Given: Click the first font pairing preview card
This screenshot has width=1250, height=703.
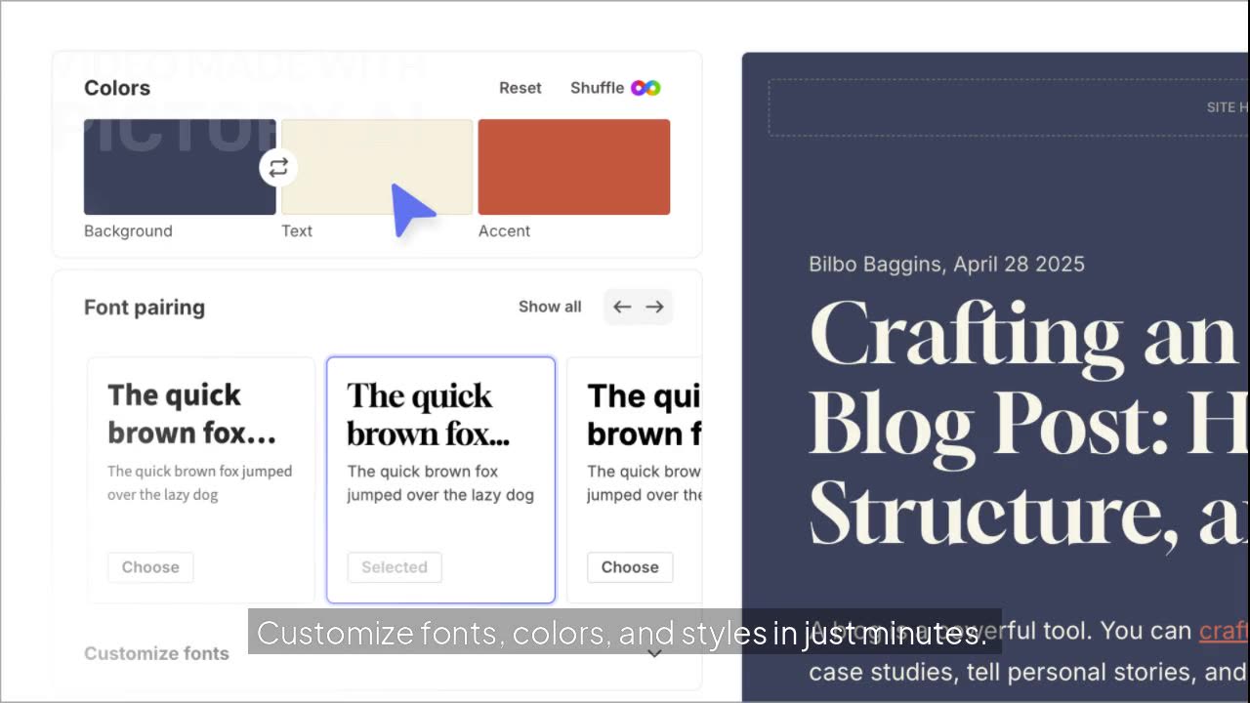Looking at the screenshot, I should coord(201,459).
